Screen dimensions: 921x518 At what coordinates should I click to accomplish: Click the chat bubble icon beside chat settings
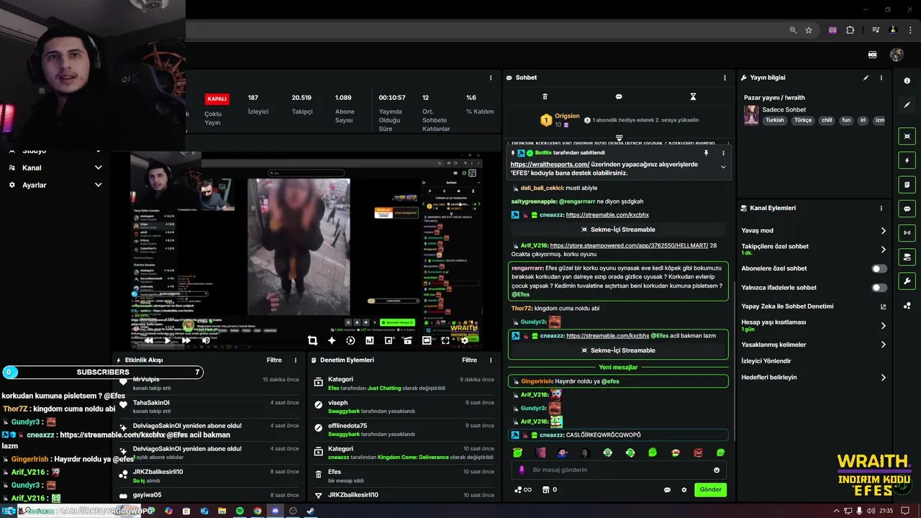click(667, 490)
